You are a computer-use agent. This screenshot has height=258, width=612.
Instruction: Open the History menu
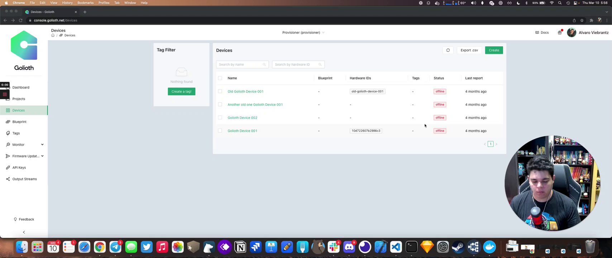(67, 3)
